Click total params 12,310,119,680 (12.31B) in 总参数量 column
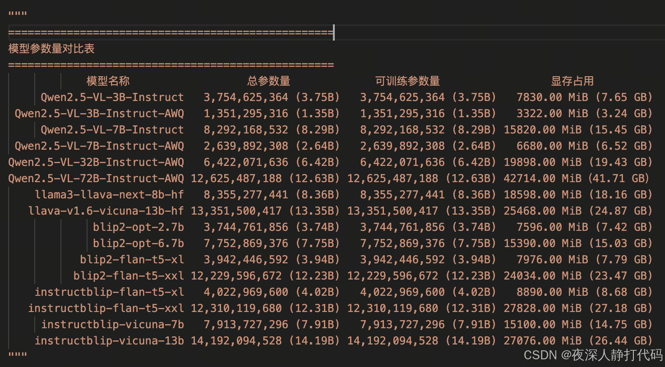Image resolution: width=665 pixels, height=367 pixels. point(265,308)
